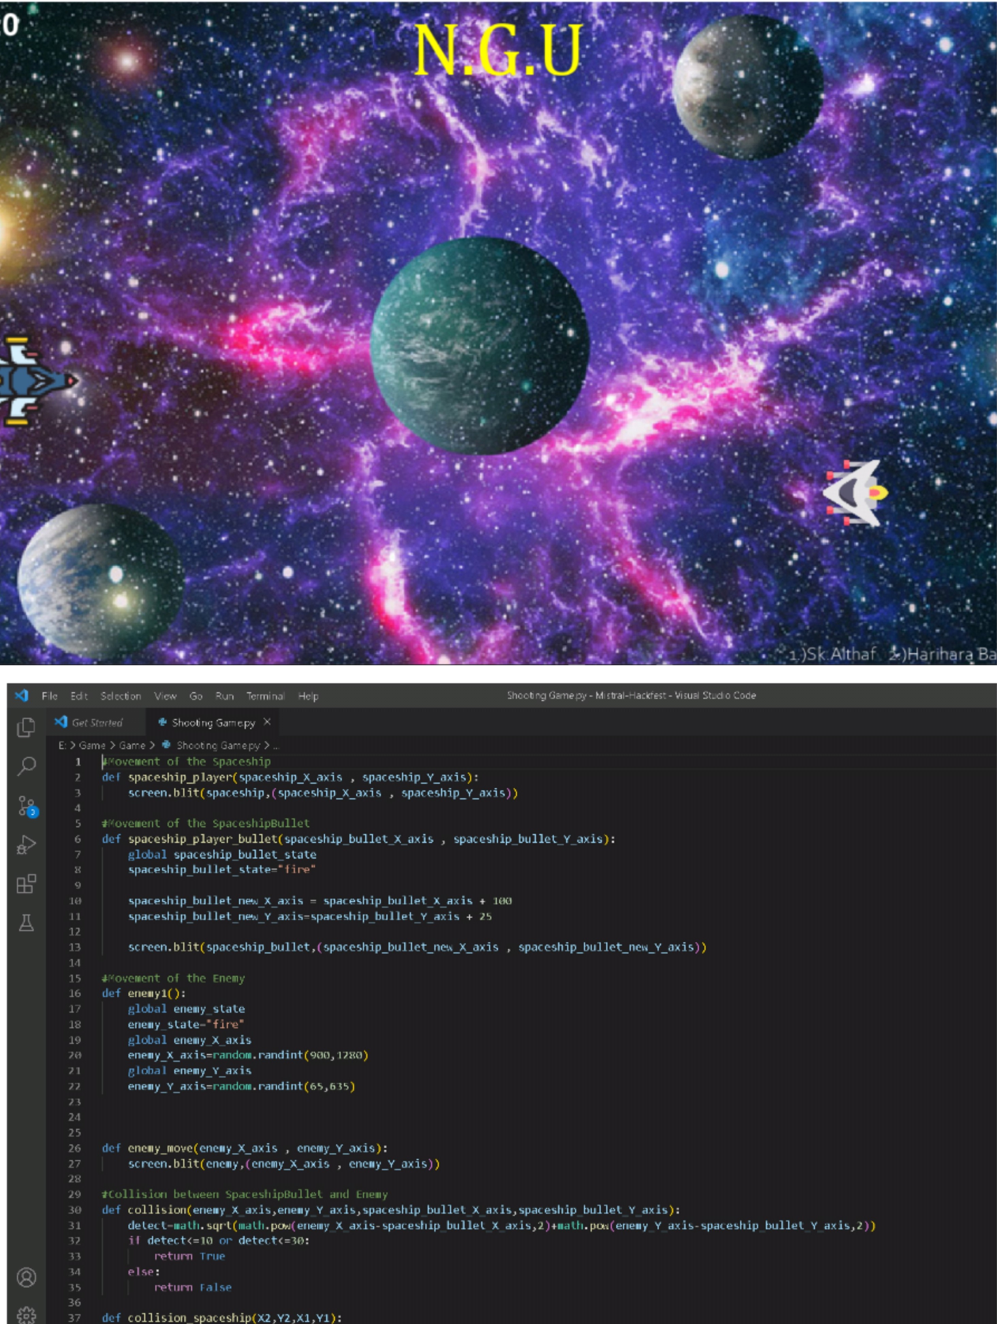Expand the E: breadcrumb segment
The width and height of the screenshot is (997, 1324).
tap(62, 745)
